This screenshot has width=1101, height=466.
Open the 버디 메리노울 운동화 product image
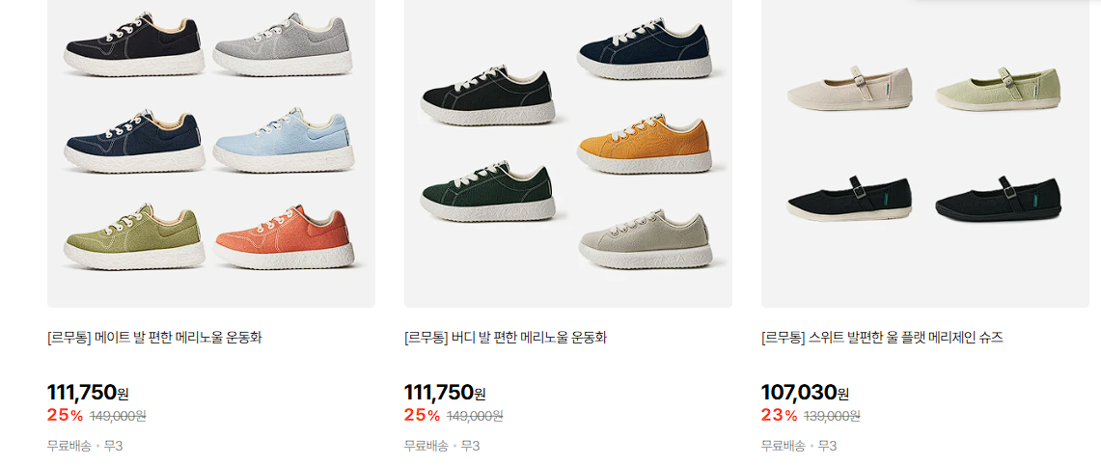click(568, 153)
